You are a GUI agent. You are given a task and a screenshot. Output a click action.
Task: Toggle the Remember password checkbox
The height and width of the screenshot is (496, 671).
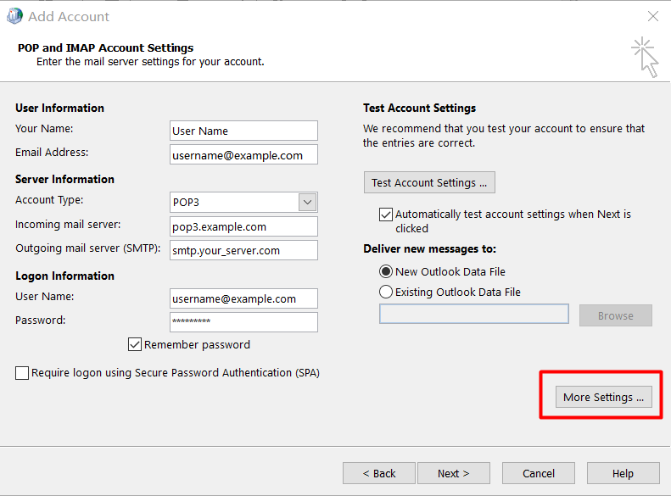point(135,344)
